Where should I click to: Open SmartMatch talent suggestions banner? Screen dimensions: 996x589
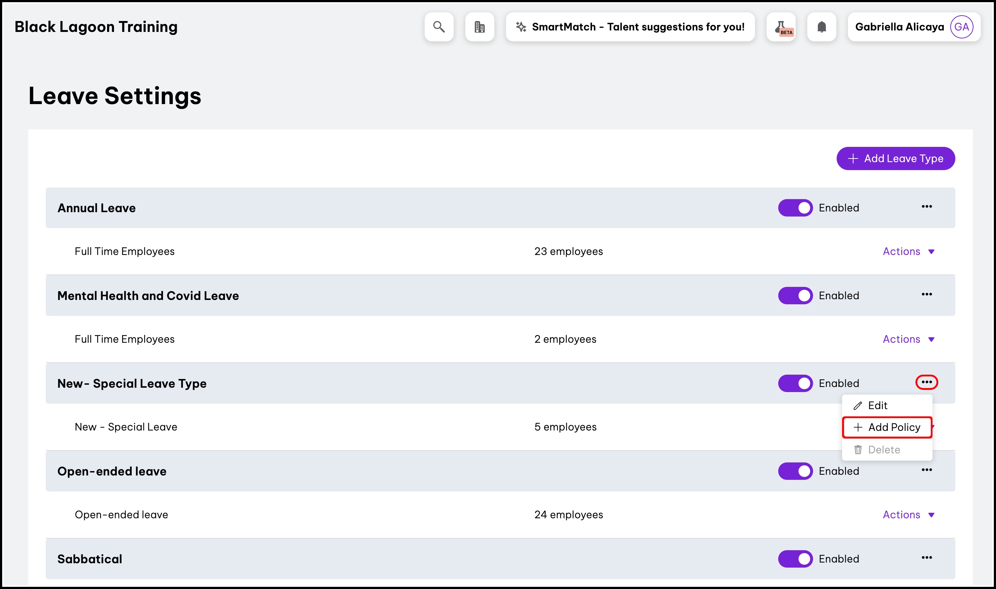[630, 27]
